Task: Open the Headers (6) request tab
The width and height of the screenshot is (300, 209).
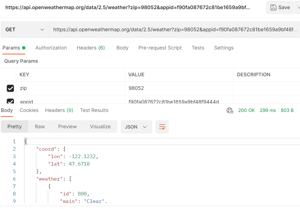Action: (91, 48)
